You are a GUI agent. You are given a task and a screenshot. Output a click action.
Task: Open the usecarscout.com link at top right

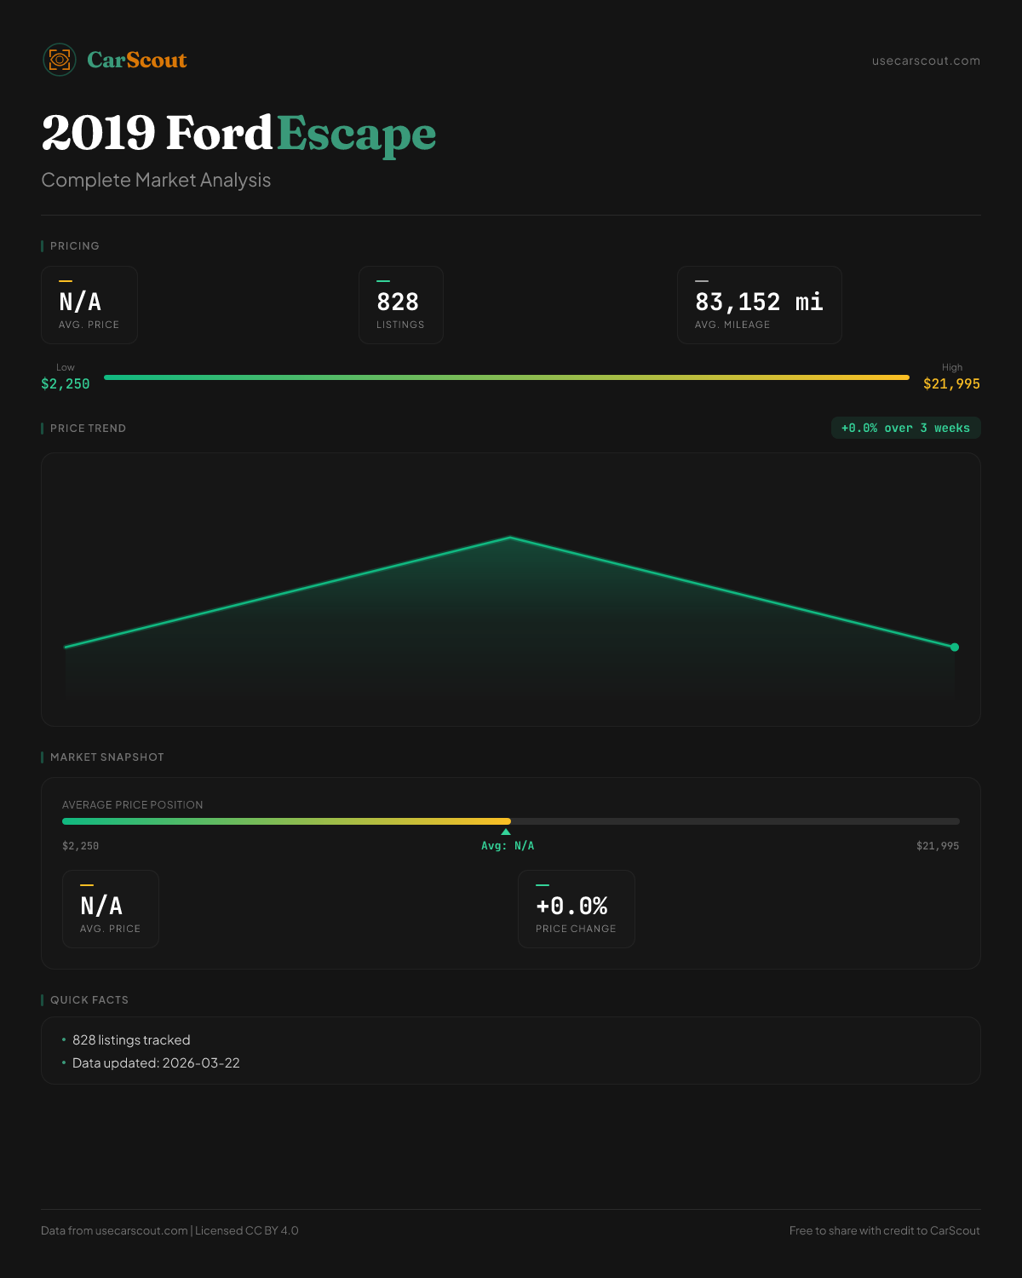click(926, 60)
